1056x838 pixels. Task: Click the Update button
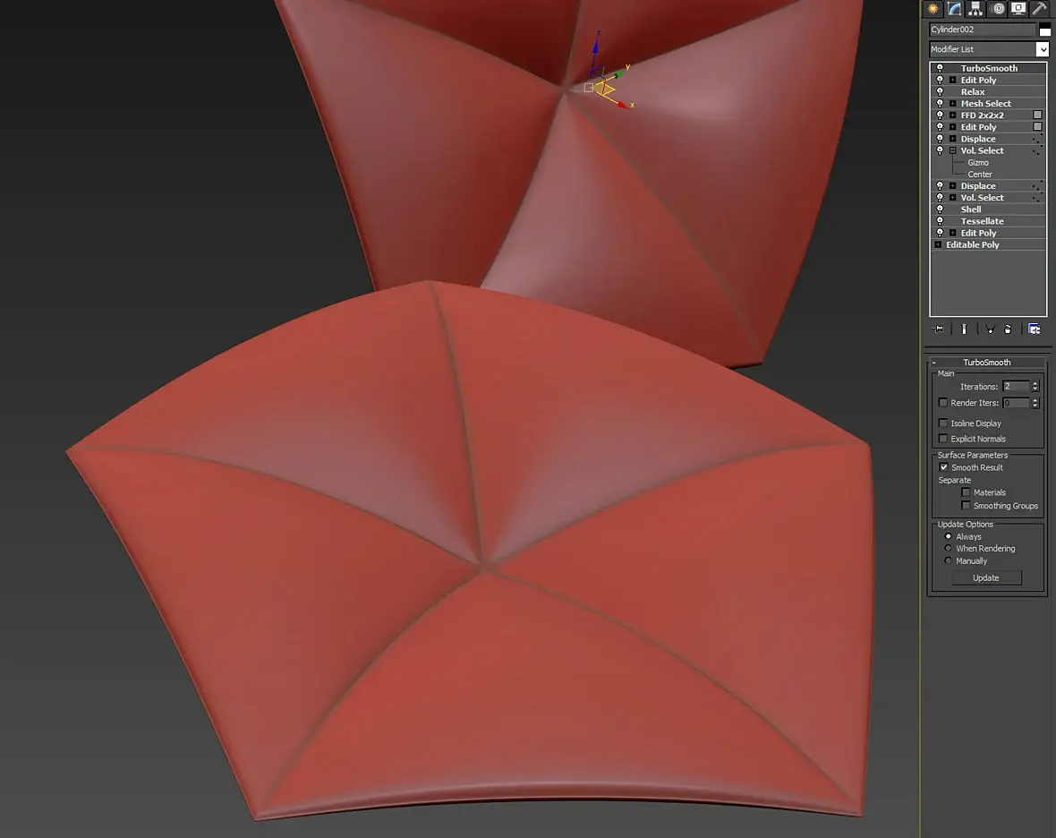986,578
